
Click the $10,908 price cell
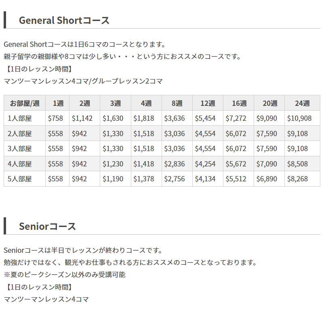299,118
